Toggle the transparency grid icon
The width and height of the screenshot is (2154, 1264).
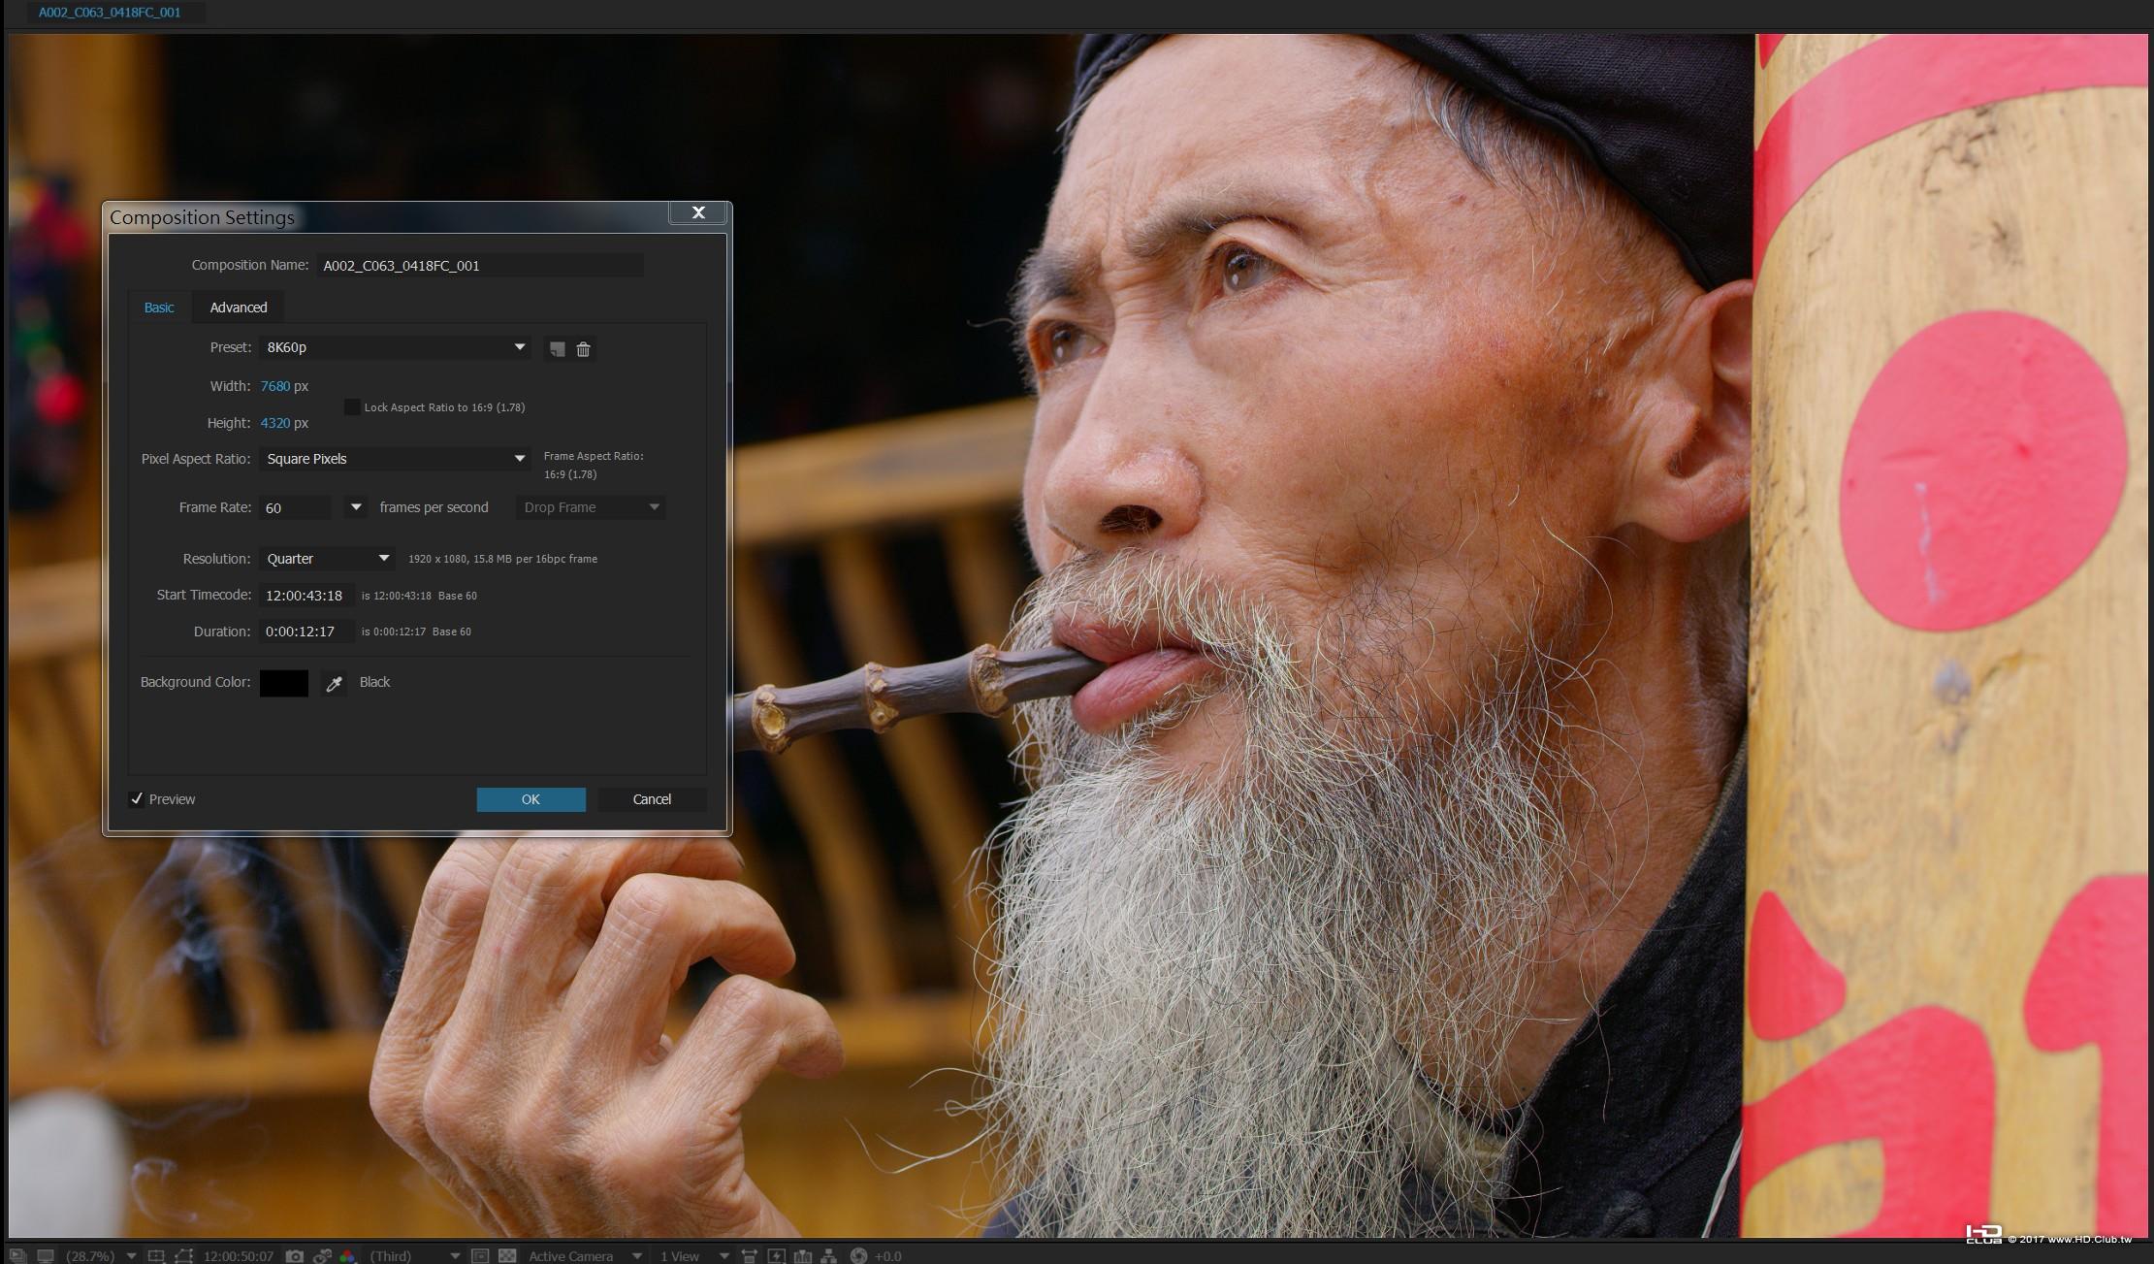pyautogui.click(x=507, y=1256)
